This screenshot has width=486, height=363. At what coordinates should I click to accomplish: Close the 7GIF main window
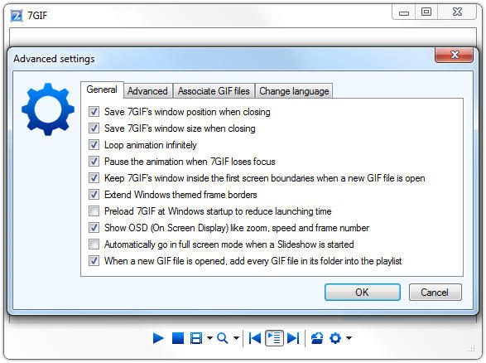click(x=457, y=12)
